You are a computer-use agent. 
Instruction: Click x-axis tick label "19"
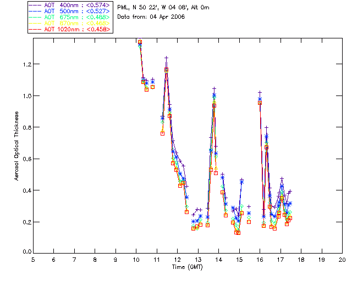[322, 260]
